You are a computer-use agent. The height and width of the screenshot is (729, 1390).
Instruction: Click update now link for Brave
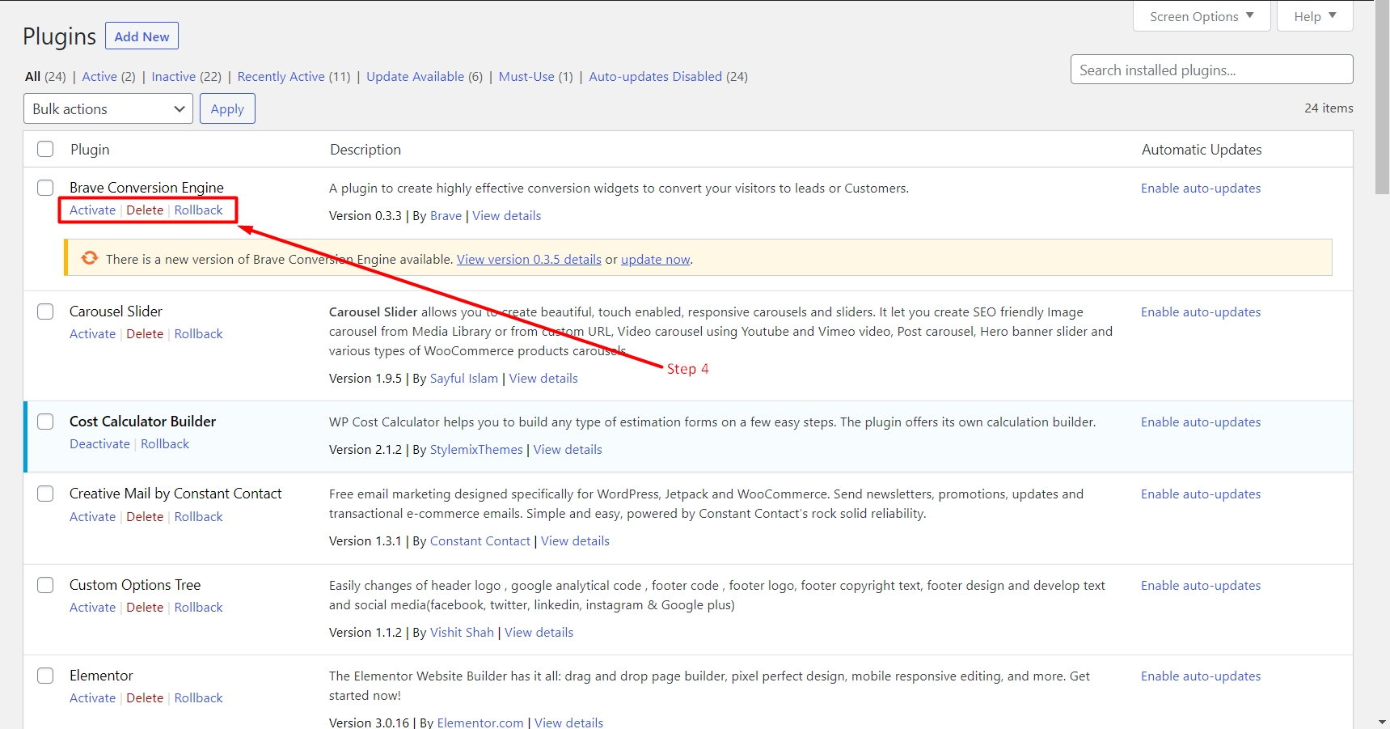tap(656, 259)
